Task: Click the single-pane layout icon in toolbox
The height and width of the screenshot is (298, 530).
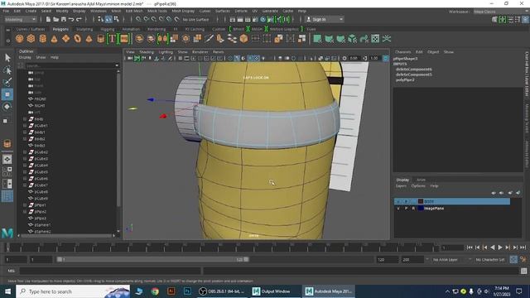Action: (x=7, y=159)
